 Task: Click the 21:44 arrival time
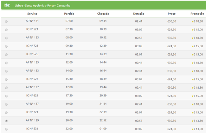103,104
